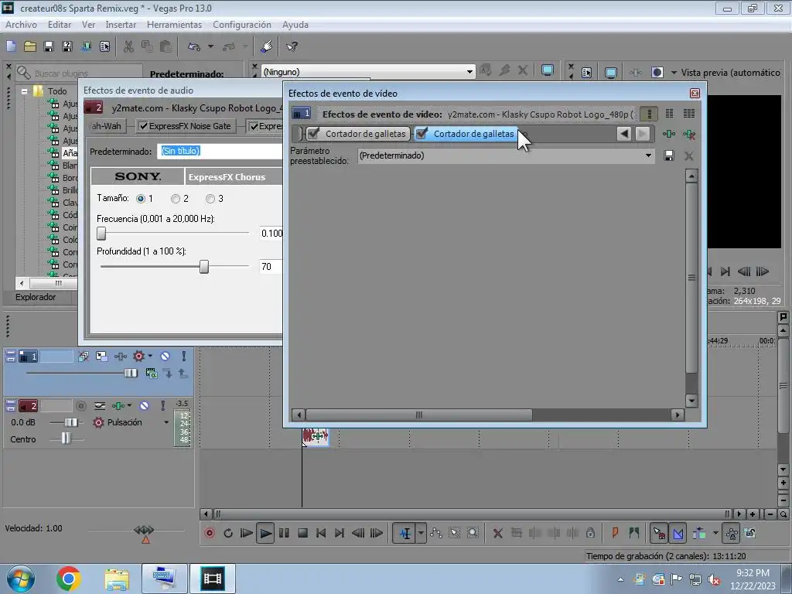Click the Delete X icon in the edit toolbar

click(x=497, y=533)
